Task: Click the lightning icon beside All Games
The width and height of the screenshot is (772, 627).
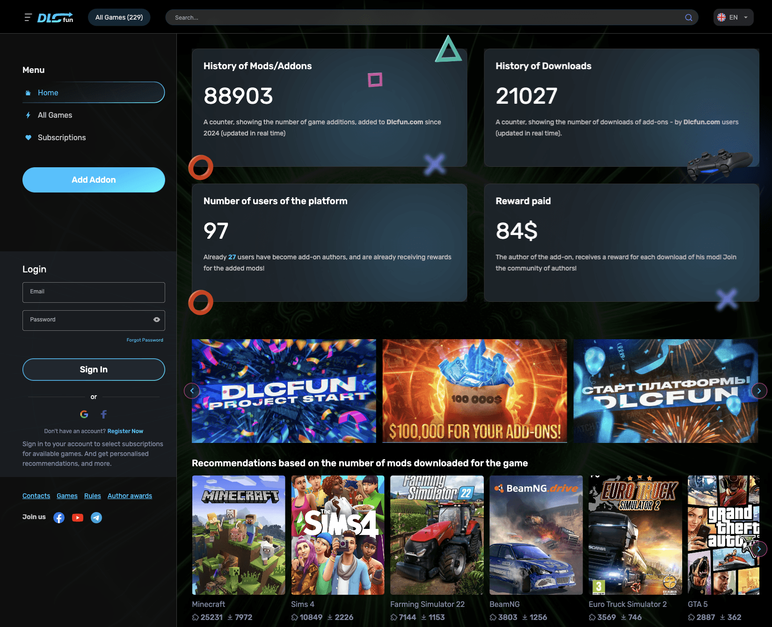Action: tap(28, 115)
